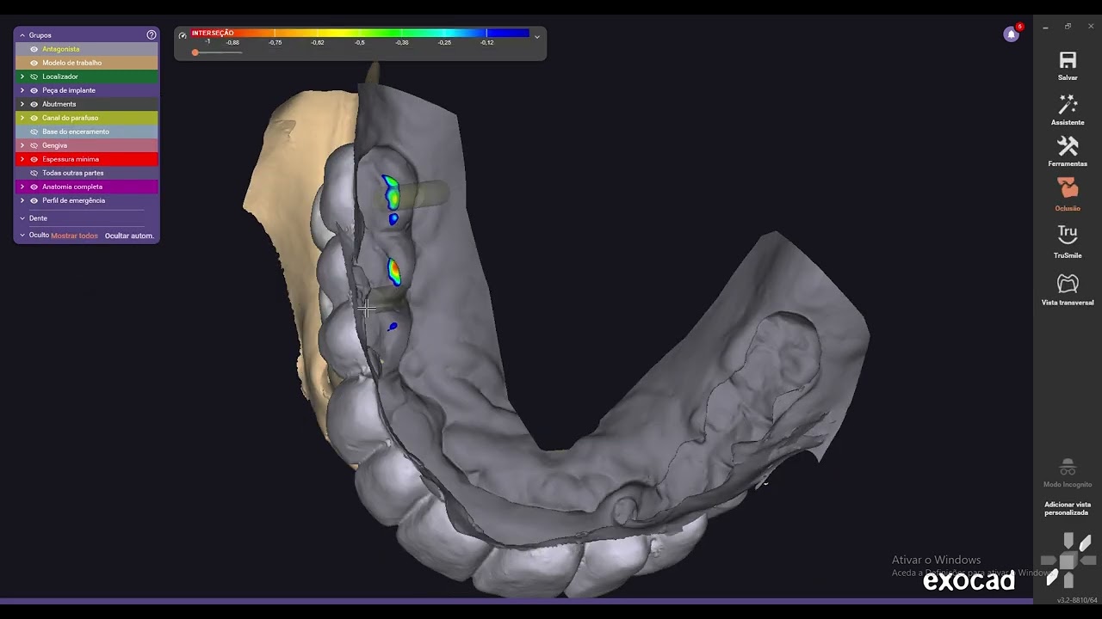Expand the Anatomia completa arrow
1102x619 pixels.
(22, 187)
